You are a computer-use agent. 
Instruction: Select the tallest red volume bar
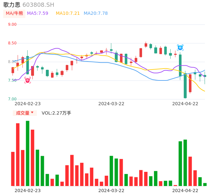tap(18, 154)
